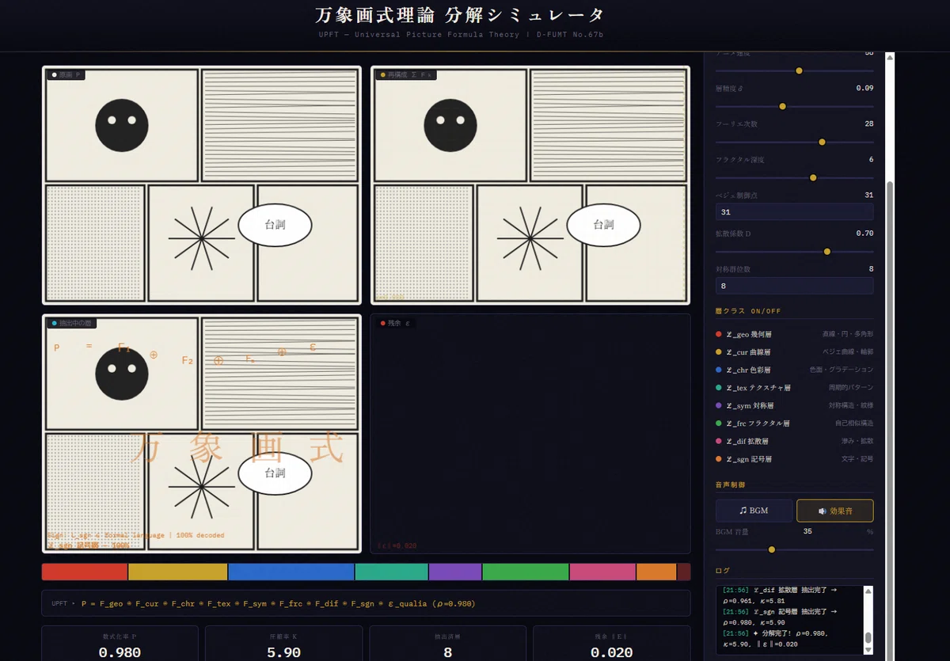Viewport: 950px width, 661px height.
Task: Toggle the Σ_sym 対称層 layer
Action: [794, 405]
